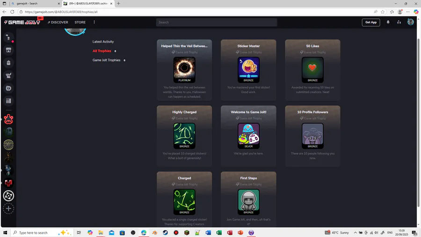
Task: Open the DISCOVER nav item
Action: click(x=58, y=22)
